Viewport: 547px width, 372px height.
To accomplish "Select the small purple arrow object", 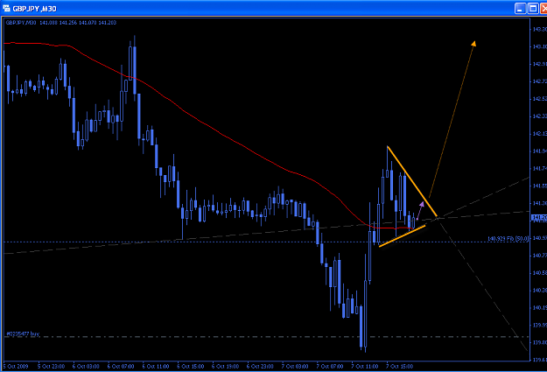I will (420, 210).
